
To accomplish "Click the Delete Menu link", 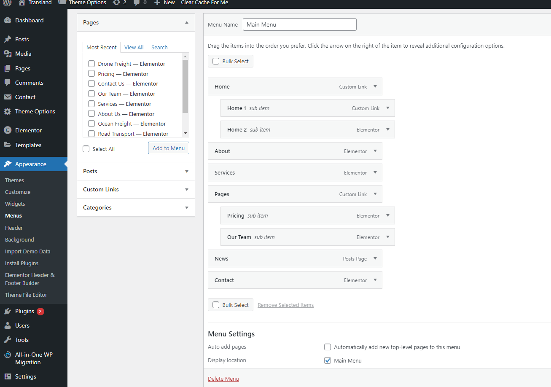I will pyautogui.click(x=223, y=379).
